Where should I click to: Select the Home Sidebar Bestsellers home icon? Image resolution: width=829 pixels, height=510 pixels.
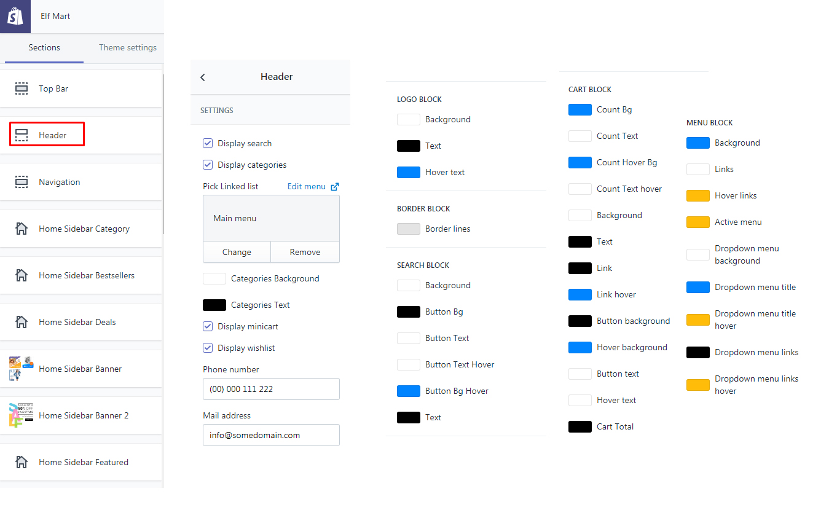22,275
